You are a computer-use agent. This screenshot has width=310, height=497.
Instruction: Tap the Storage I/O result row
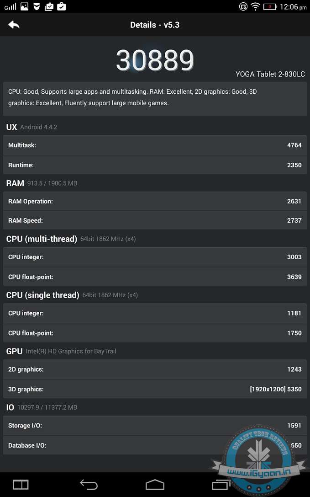155,426
